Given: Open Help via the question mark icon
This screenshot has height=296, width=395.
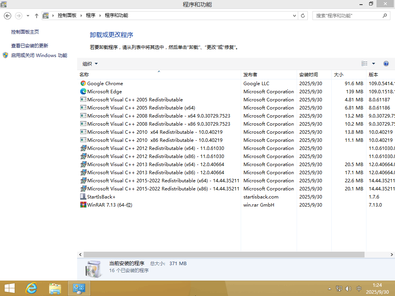Looking at the screenshot, I should 386,63.
